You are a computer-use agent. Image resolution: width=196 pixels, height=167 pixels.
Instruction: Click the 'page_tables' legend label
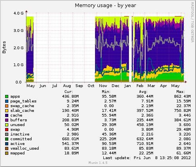pos(23,101)
